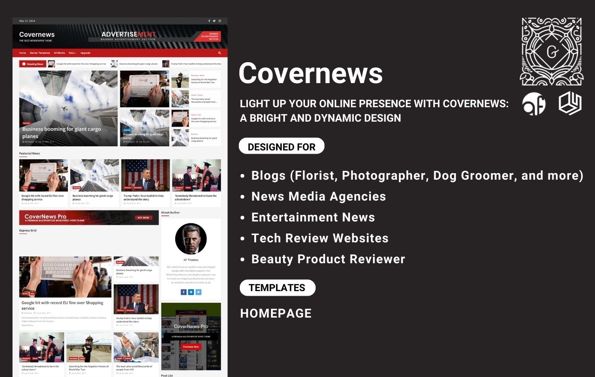
Task: Open Express Grid 'Google hit with record EU fine' headline
Action: pos(62,305)
